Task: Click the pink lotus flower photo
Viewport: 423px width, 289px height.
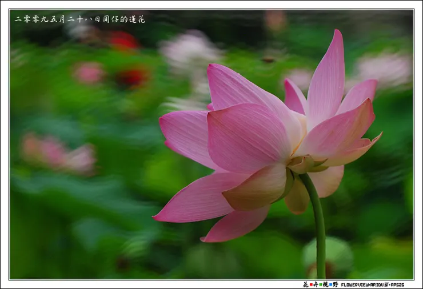Action: click(212, 144)
